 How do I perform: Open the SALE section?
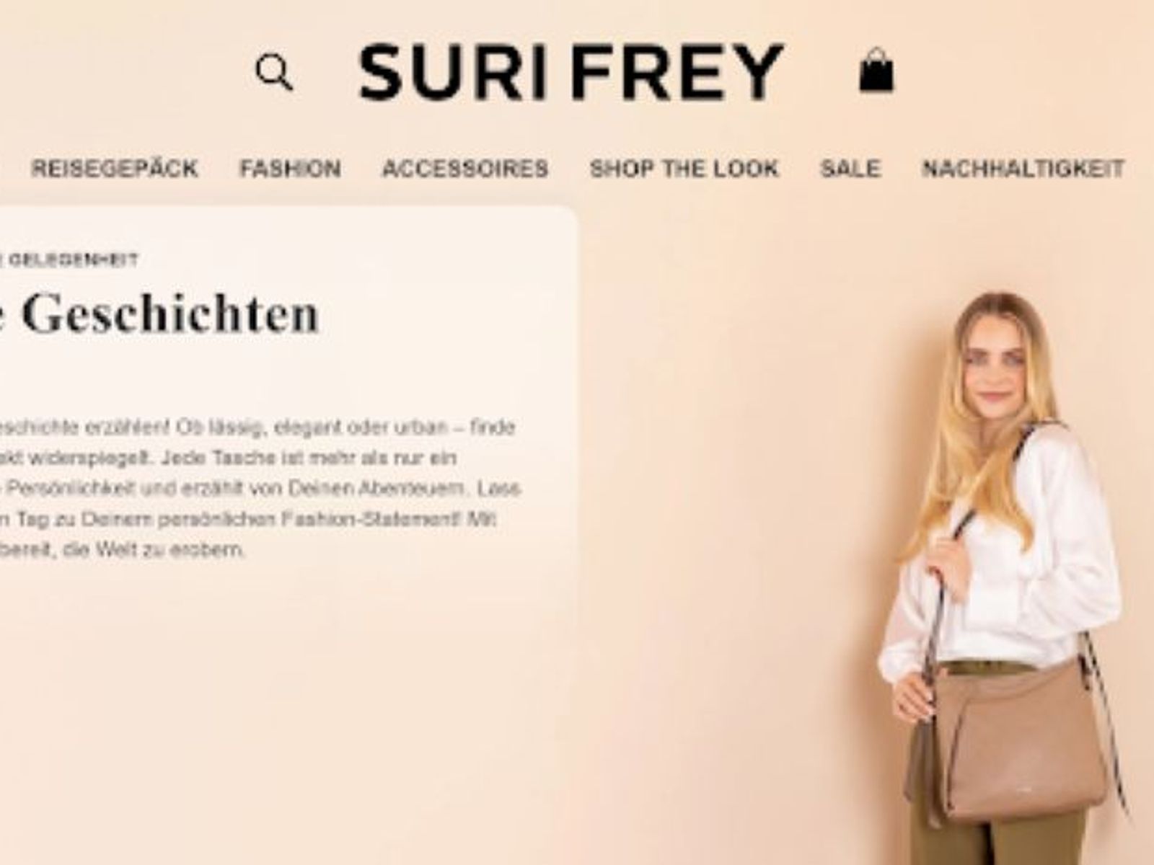(x=850, y=169)
